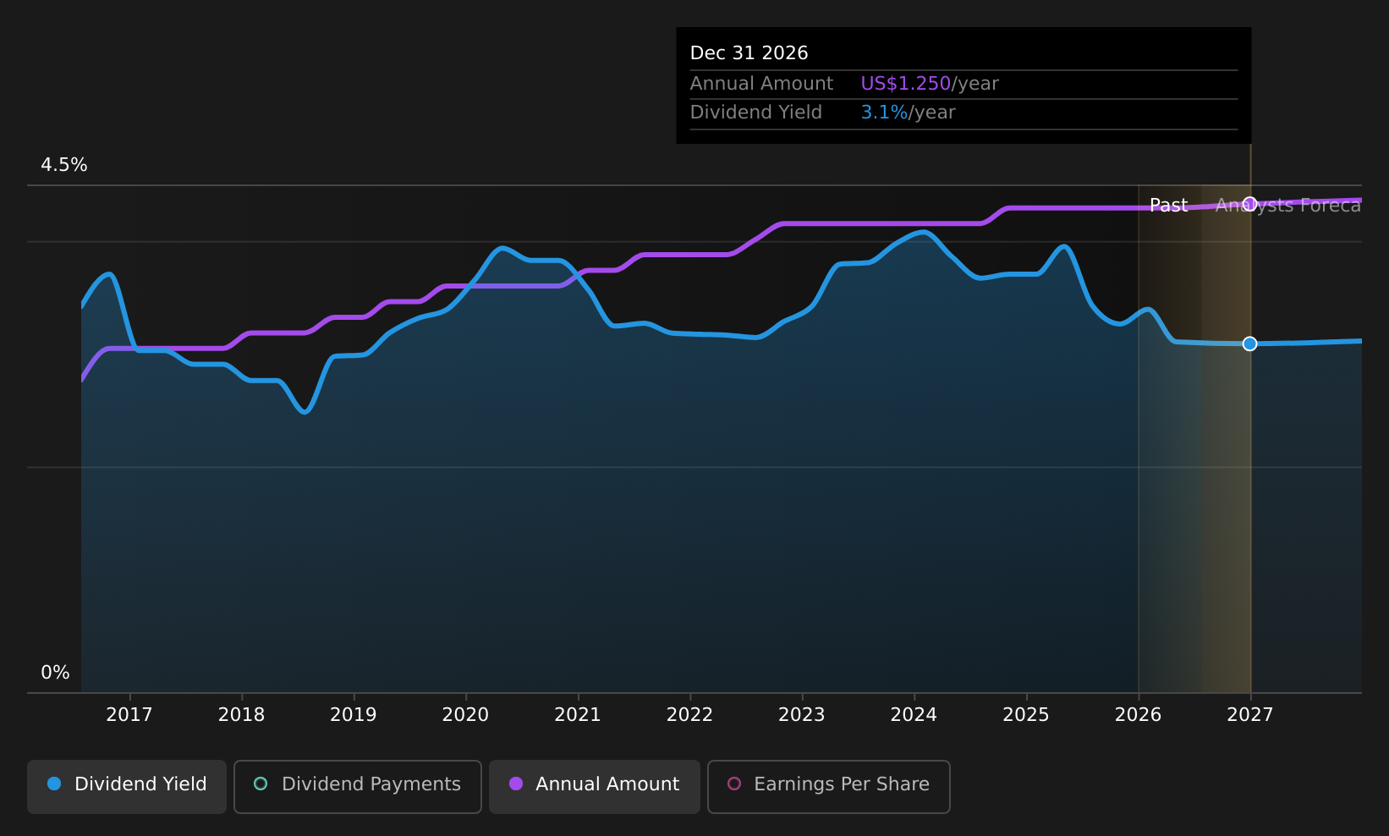Toggle the Earnings Per Share legend button
Screen dimensions: 1389x836
tap(829, 786)
